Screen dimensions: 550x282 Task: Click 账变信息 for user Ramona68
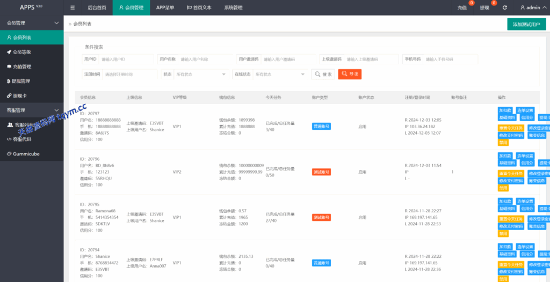(x=537, y=226)
